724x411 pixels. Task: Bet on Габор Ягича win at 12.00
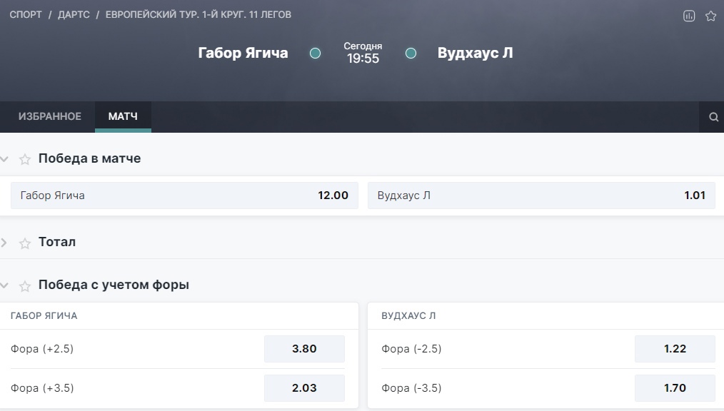point(184,196)
